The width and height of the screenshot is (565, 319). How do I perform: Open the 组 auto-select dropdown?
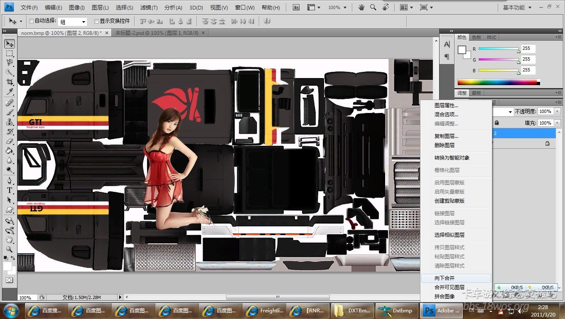point(84,22)
